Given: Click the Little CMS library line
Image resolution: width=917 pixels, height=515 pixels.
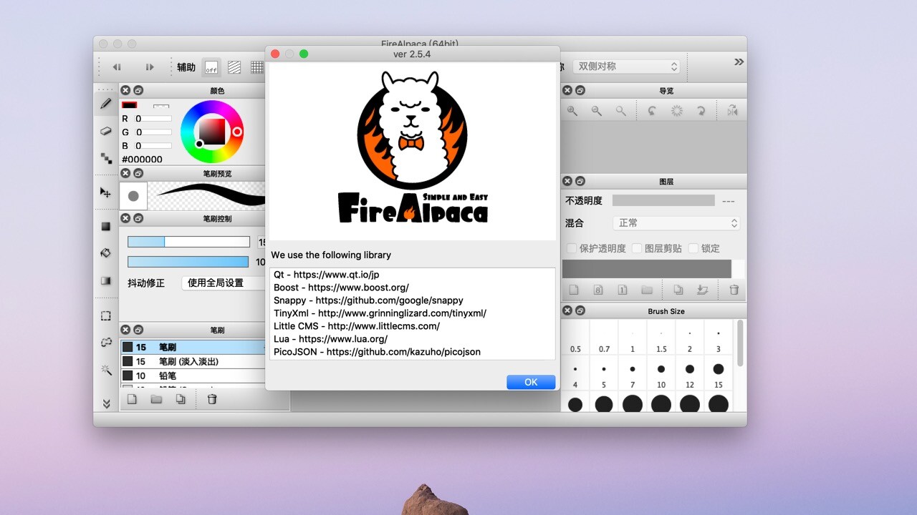Looking at the screenshot, I should pos(357,326).
